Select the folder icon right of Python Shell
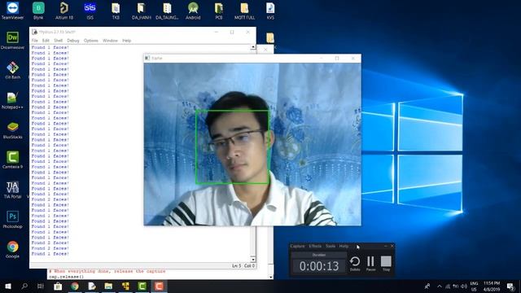The image size is (521, 293). pyautogui.click(x=270, y=38)
